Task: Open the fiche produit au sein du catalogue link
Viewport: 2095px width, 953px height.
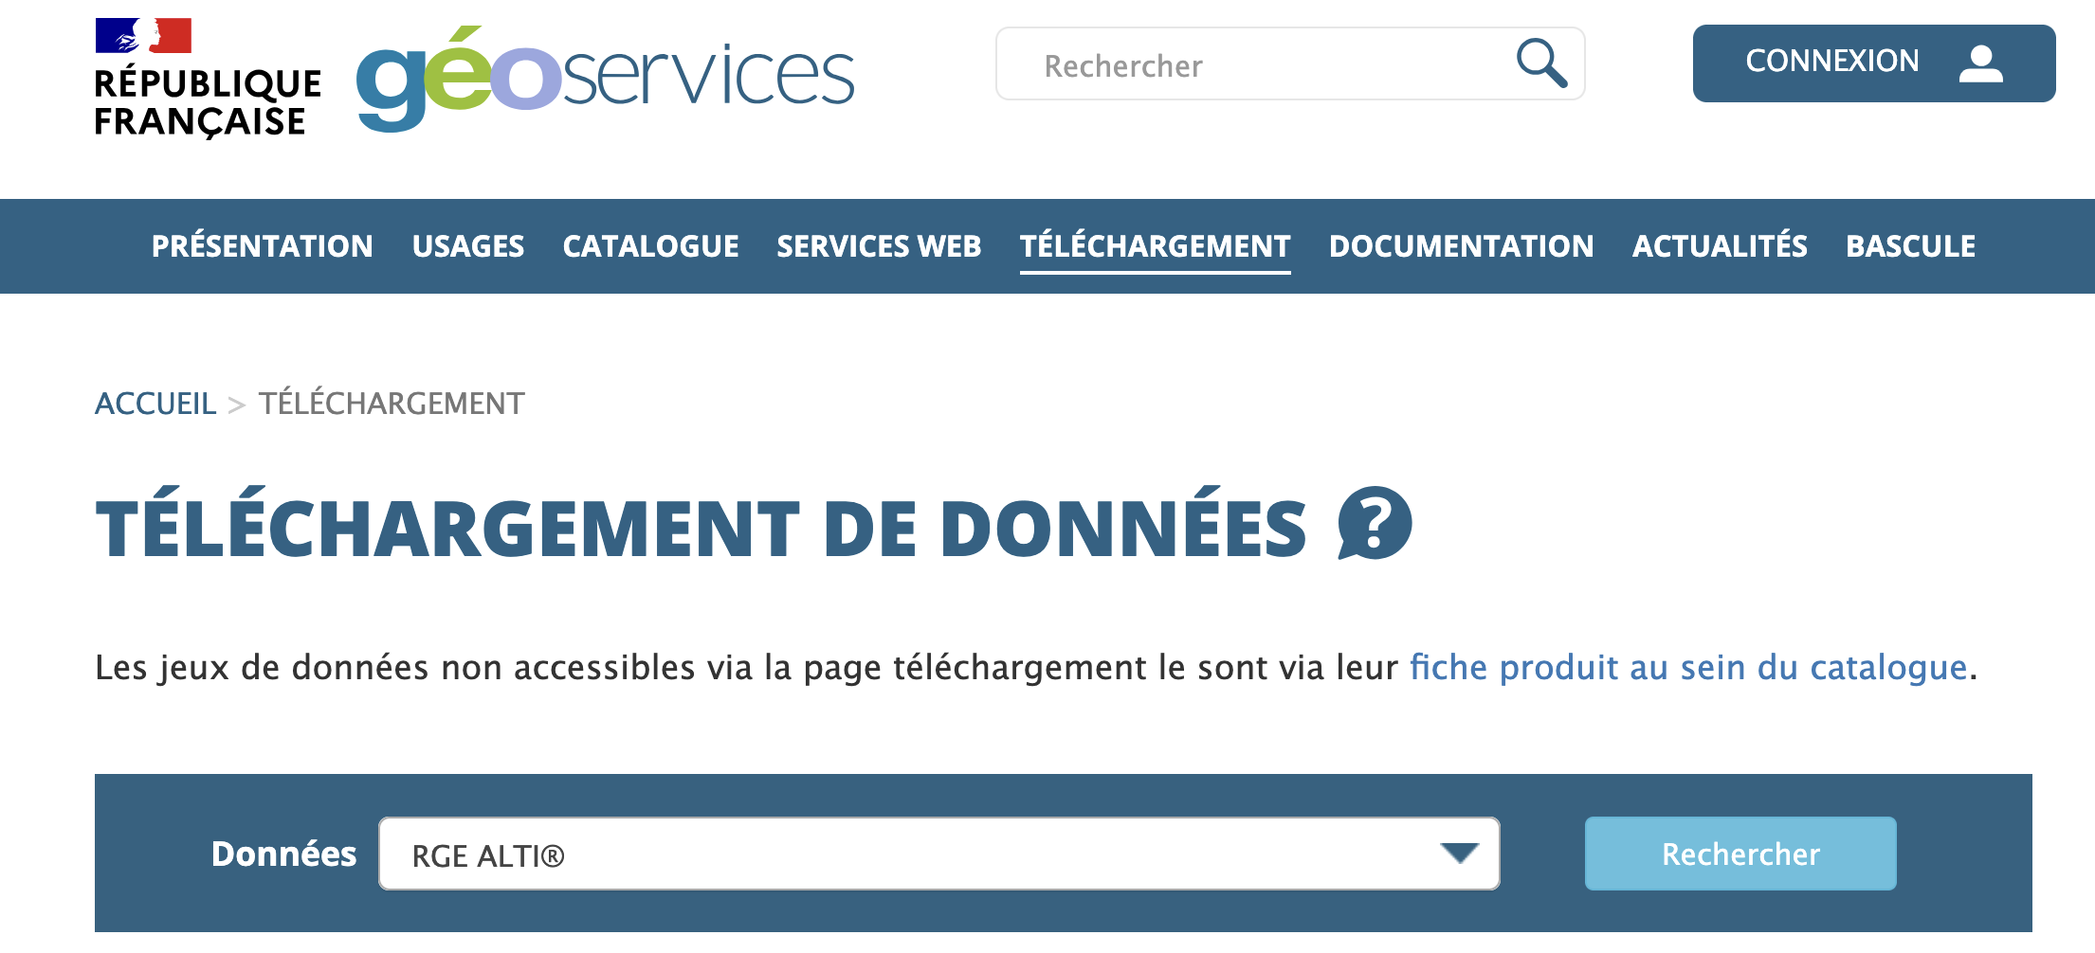Action: tap(1688, 667)
